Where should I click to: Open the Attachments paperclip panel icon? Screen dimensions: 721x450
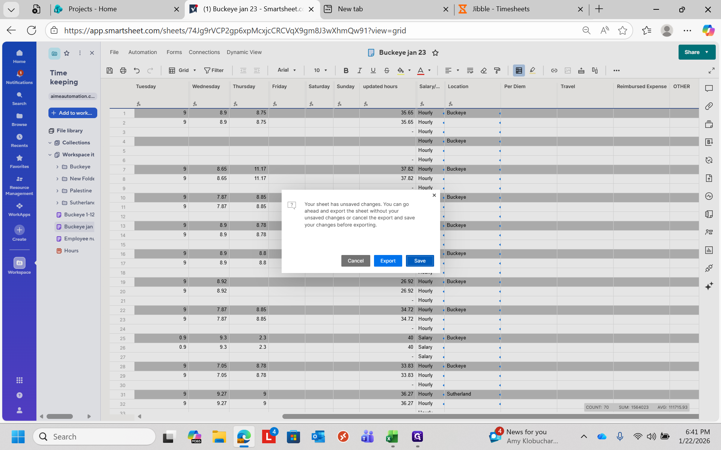click(709, 106)
